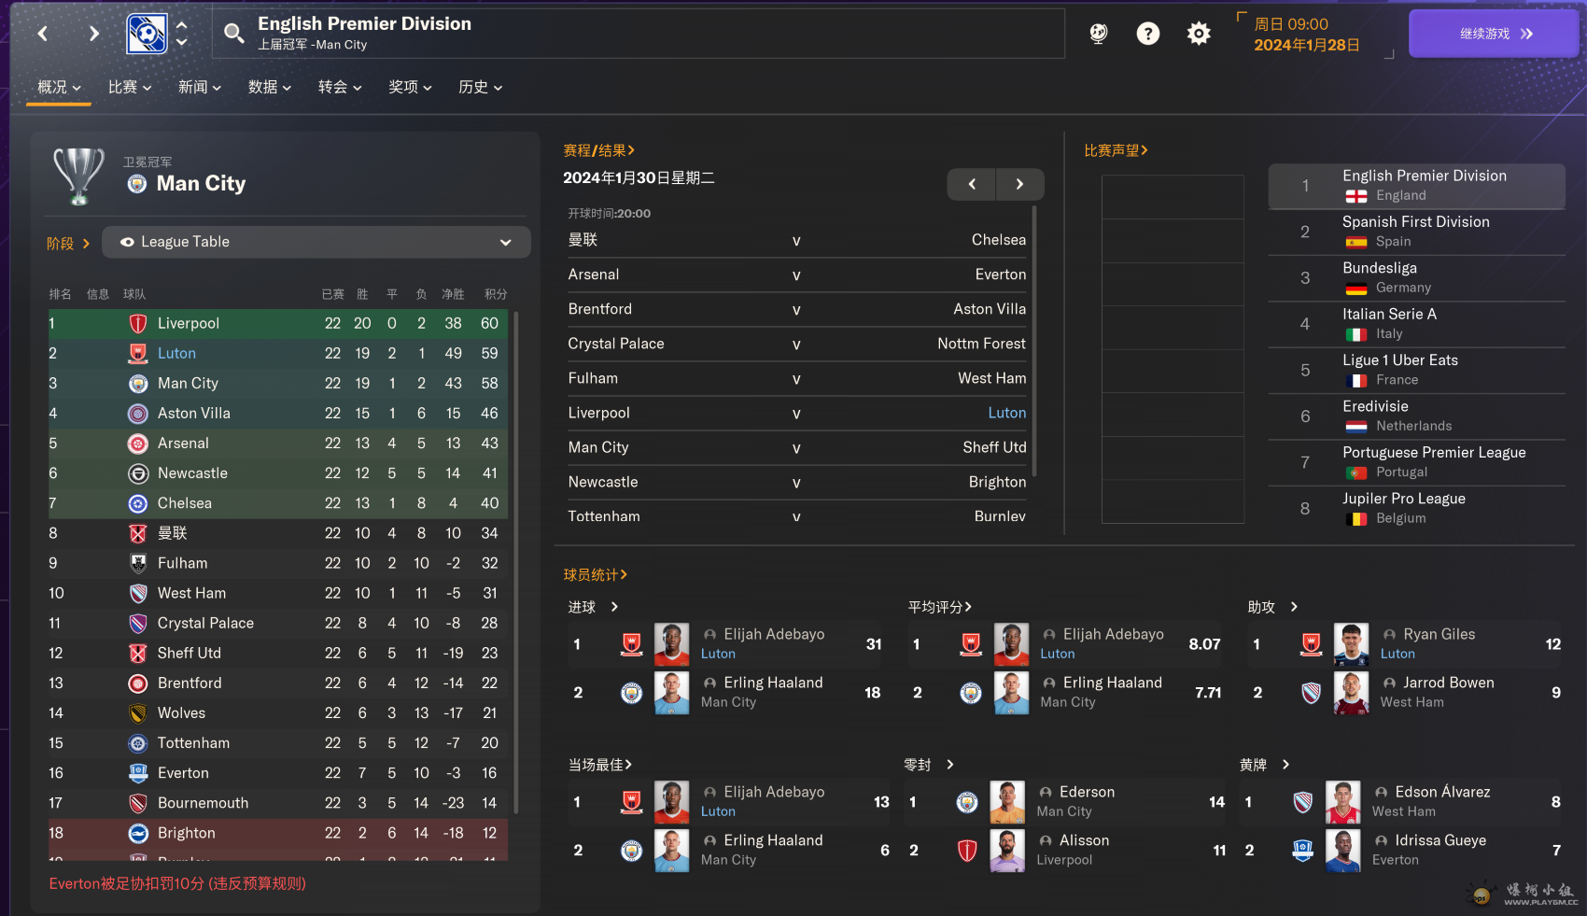Expand the 数据 menu

coord(269,87)
